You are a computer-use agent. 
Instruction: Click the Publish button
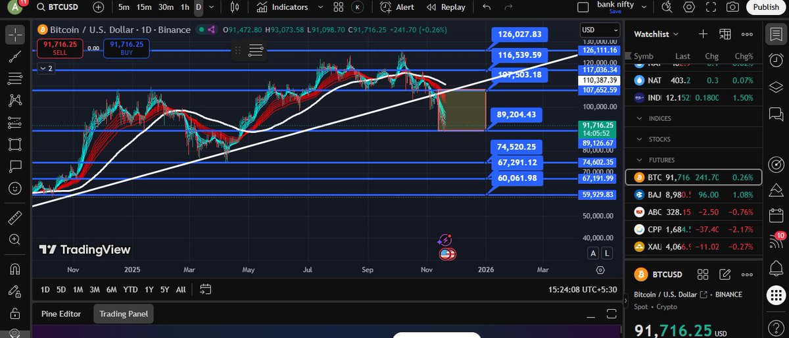766,7
